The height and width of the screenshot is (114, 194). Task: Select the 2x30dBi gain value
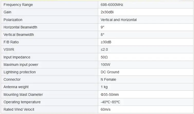coord(107,12)
